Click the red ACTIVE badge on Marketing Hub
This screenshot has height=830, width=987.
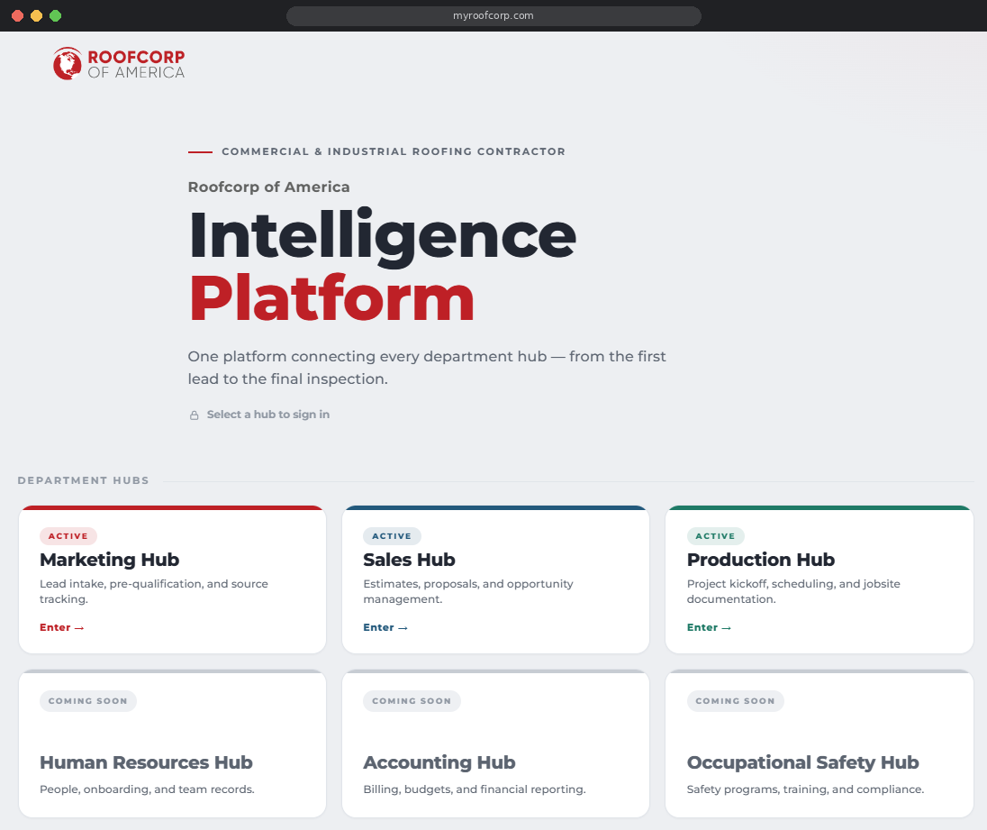(68, 536)
